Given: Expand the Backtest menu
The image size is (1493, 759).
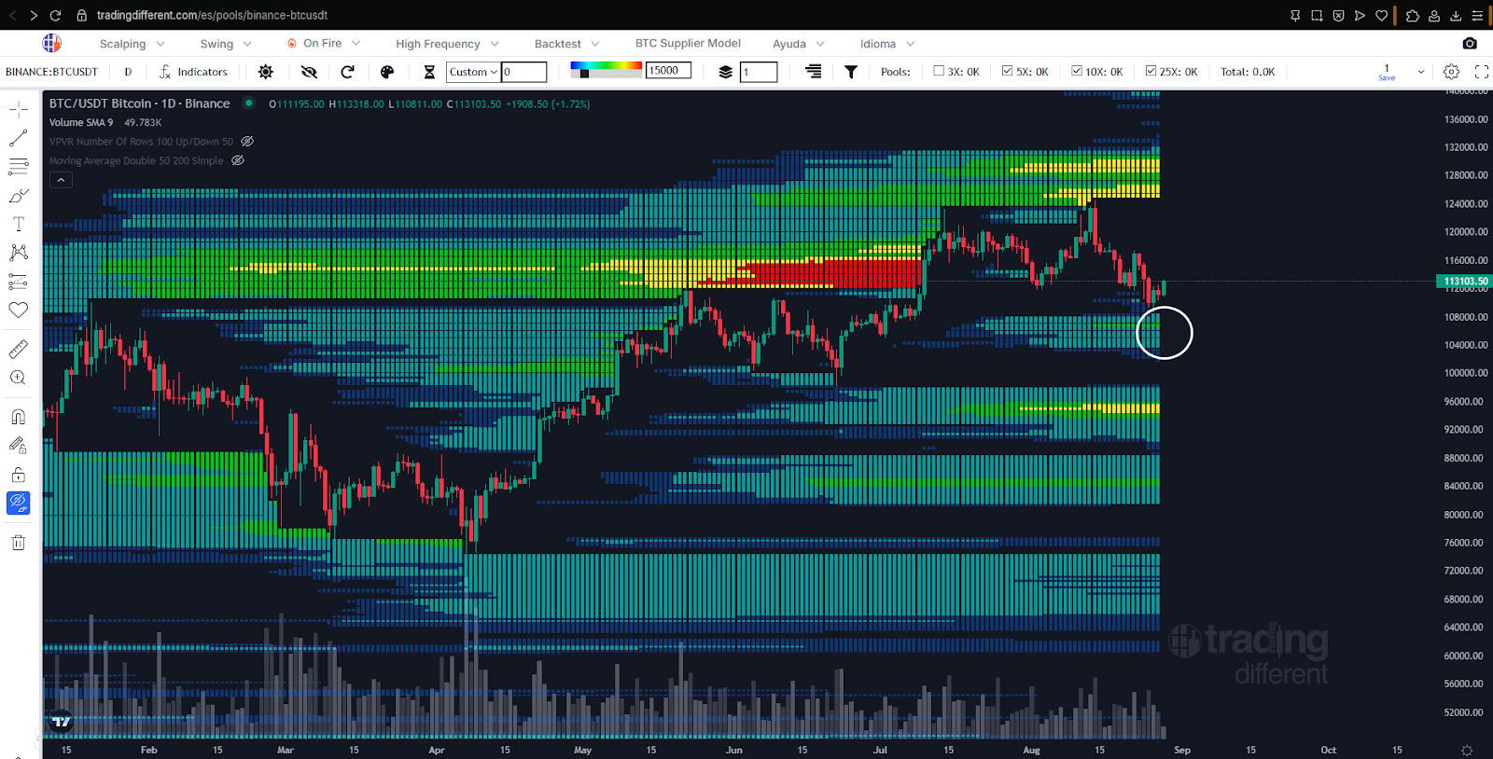Looking at the screenshot, I should click(566, 44).
